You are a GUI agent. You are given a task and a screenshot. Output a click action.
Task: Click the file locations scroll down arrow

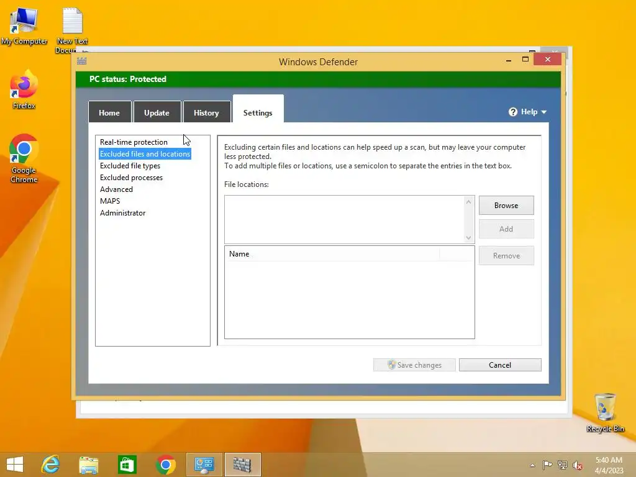click(468, 238)
